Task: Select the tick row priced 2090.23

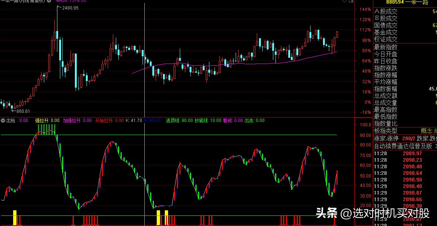Action: [405, 160]
